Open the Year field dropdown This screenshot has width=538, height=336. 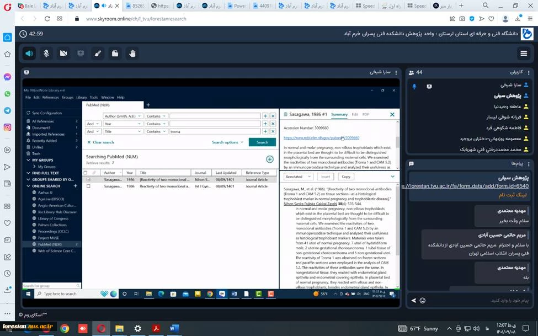123,124
